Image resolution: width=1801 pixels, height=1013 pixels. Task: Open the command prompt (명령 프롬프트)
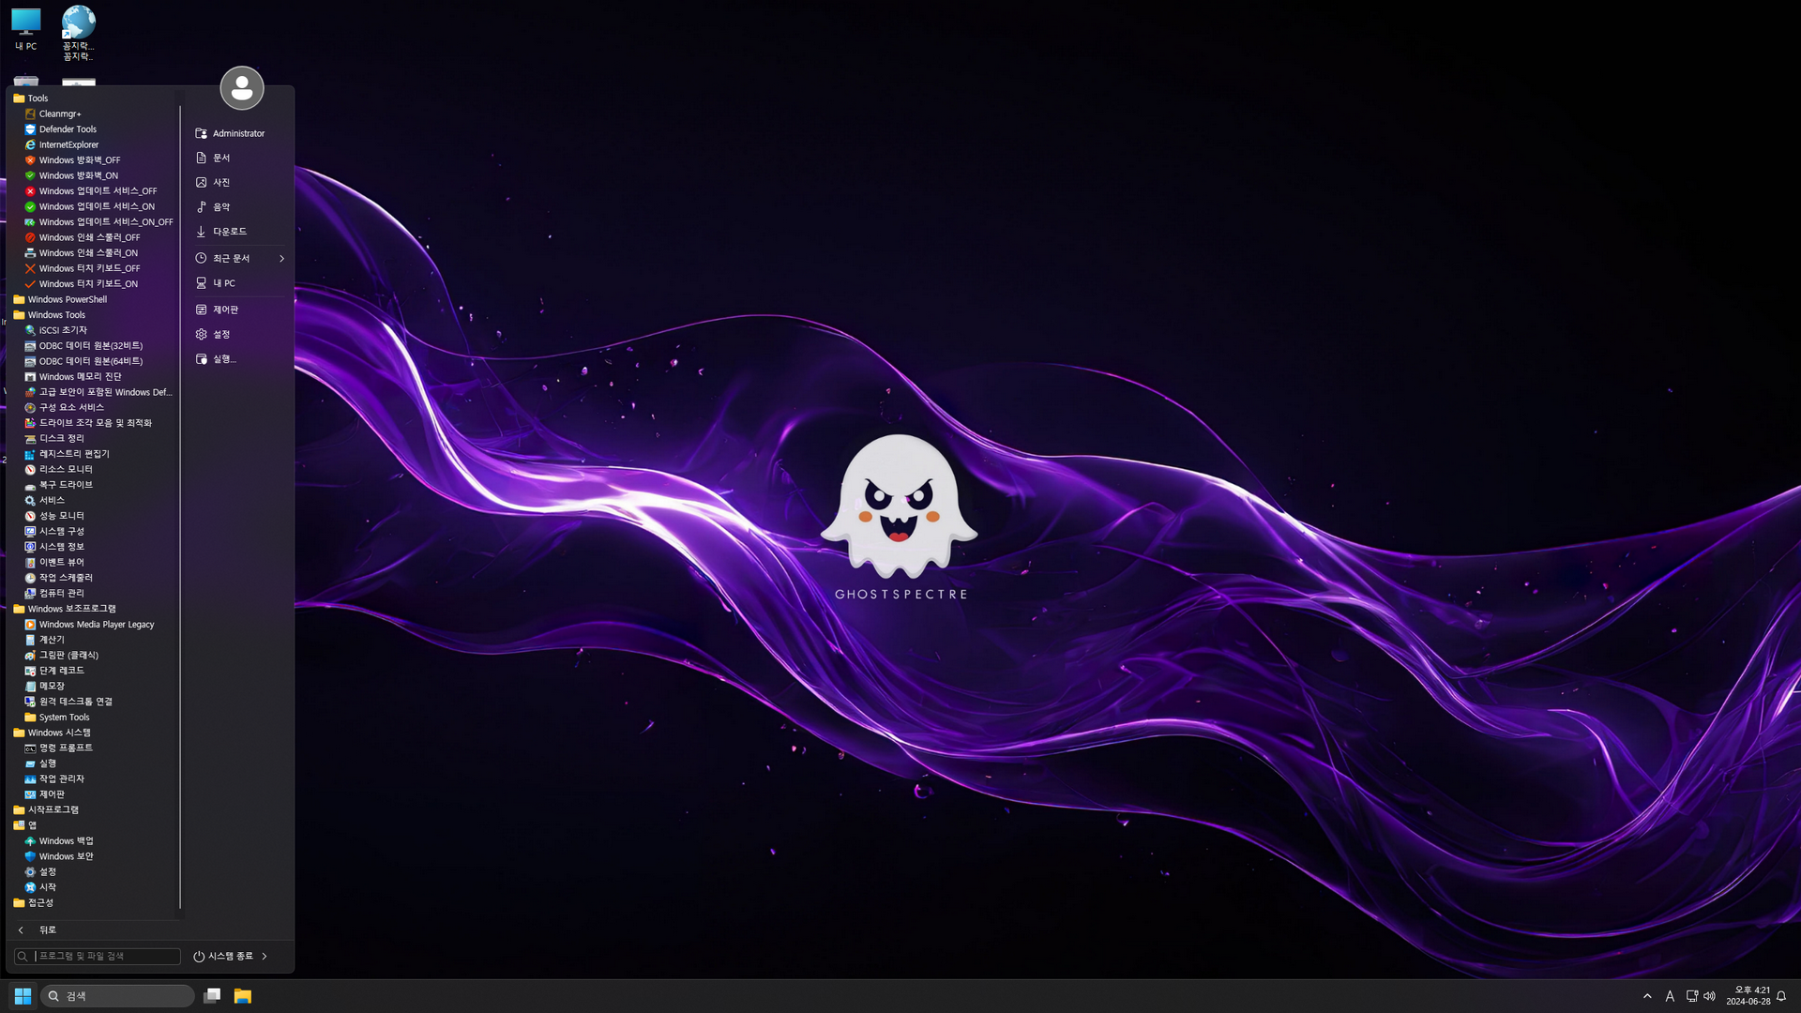pos(65,748)
